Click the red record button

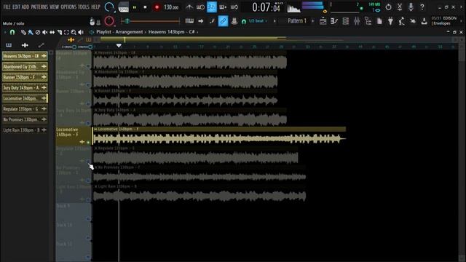click(157, 7)
